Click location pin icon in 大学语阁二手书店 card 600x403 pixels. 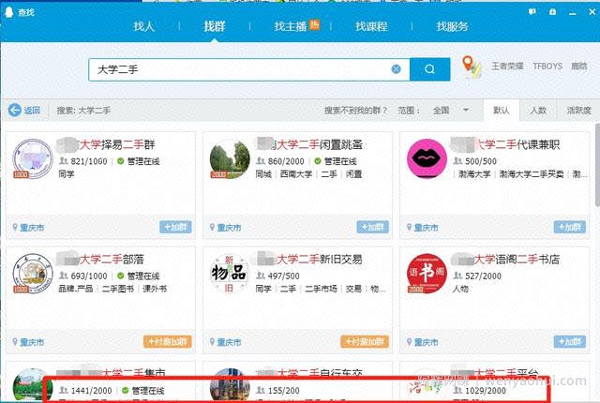409,342
